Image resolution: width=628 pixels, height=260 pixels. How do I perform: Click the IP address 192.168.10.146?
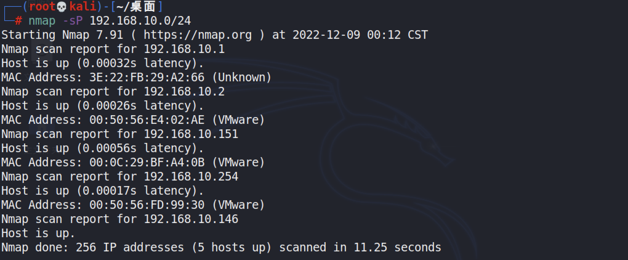(x=191, y=219)
